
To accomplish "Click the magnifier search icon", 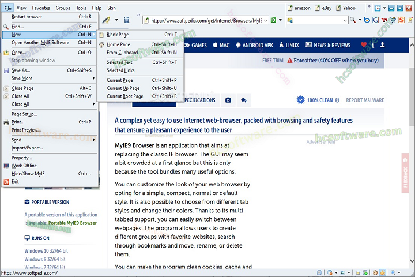I will point(353,20).
